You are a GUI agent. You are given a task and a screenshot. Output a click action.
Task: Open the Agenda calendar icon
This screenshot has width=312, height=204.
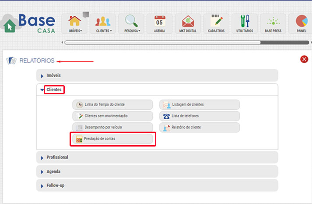(160, 24)
